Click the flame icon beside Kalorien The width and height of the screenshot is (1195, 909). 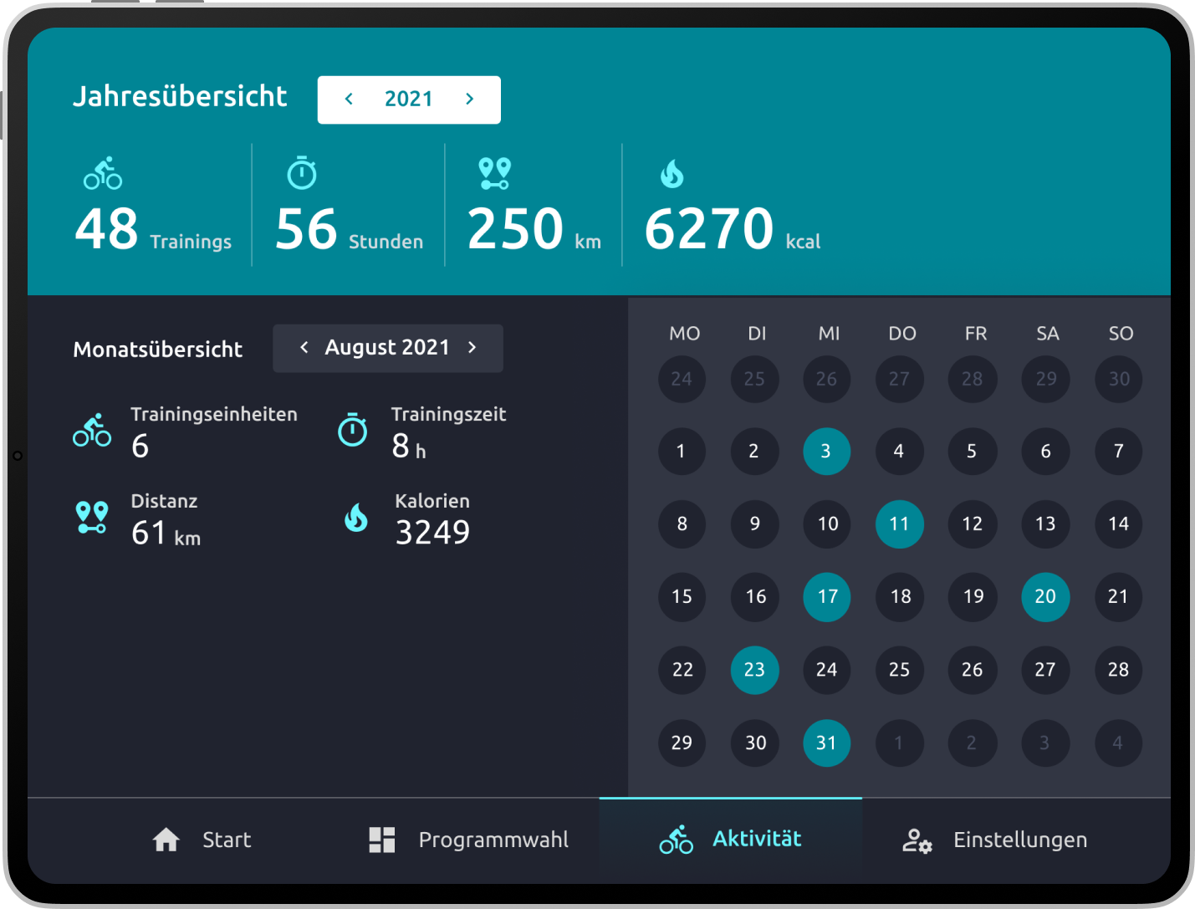(x=356, y=518)
